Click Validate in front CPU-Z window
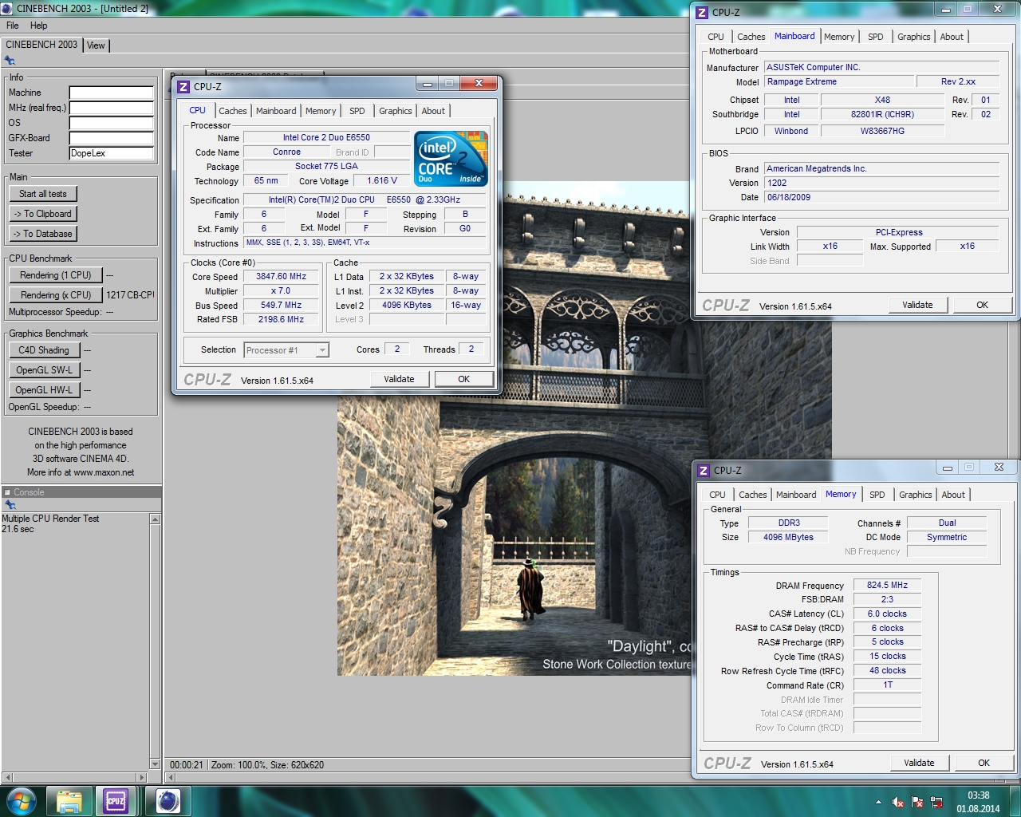Image resolution: width=1021 pixels, height=817 pixels. (x=399, y=379)
